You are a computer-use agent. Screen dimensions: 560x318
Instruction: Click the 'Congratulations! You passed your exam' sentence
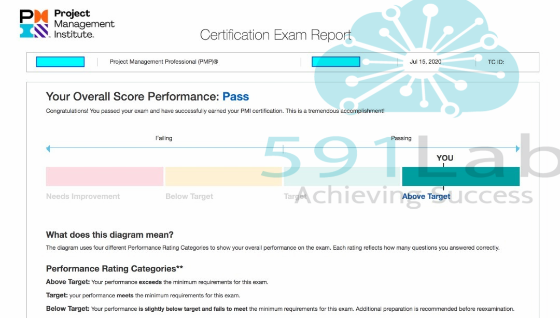point(215,111)
